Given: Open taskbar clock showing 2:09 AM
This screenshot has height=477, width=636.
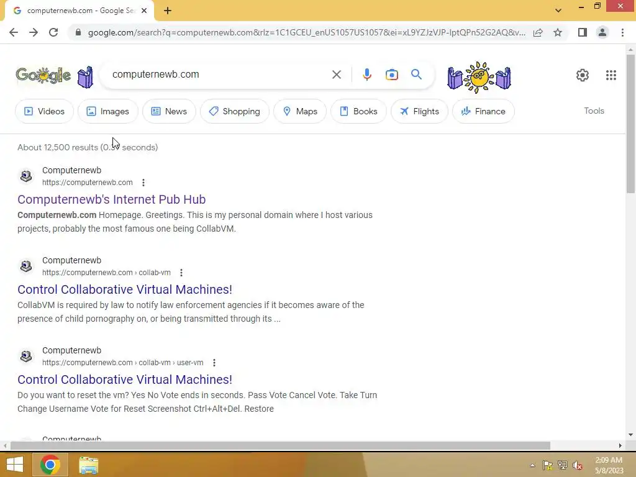Looking at the screenshot, I should click(609, 465).
